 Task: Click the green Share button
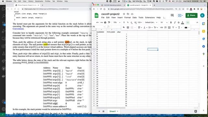point(191,15)
